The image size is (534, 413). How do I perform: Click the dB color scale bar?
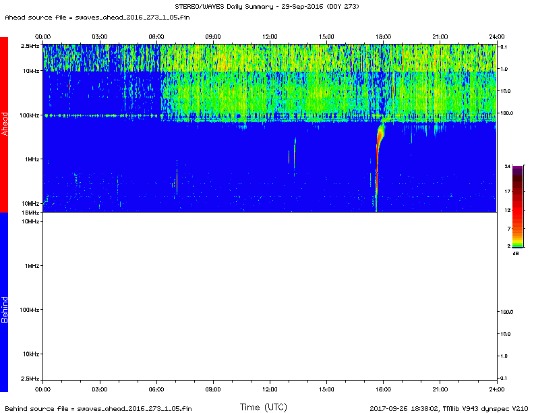(518, 206)
